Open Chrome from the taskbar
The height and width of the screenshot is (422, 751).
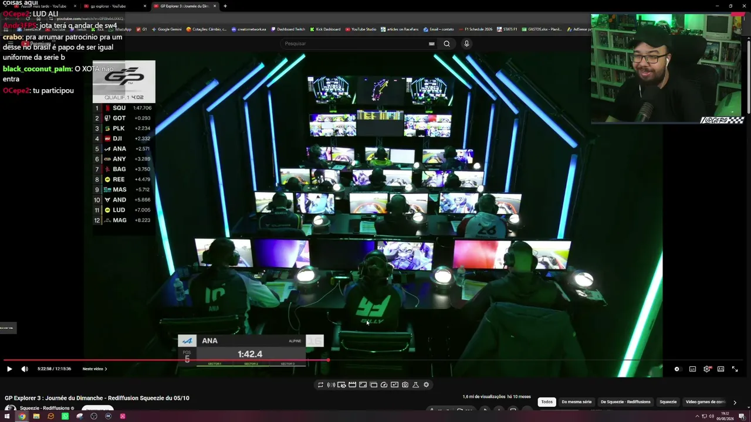[22, 416]
